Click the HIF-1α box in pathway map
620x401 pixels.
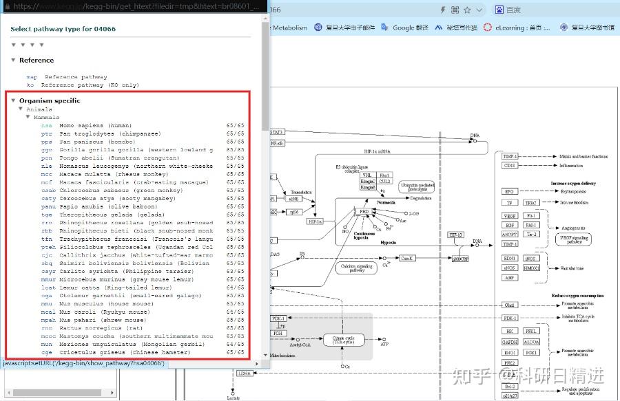pos(315,221)
